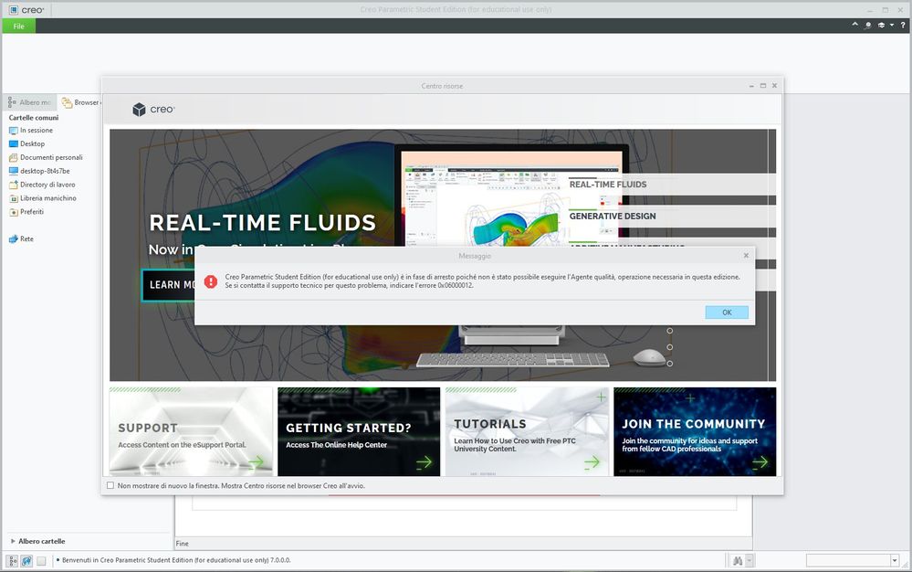Screen dimensions: 912x572
Task: Click OK in the Messaggio error dialog
Action: 727,312
